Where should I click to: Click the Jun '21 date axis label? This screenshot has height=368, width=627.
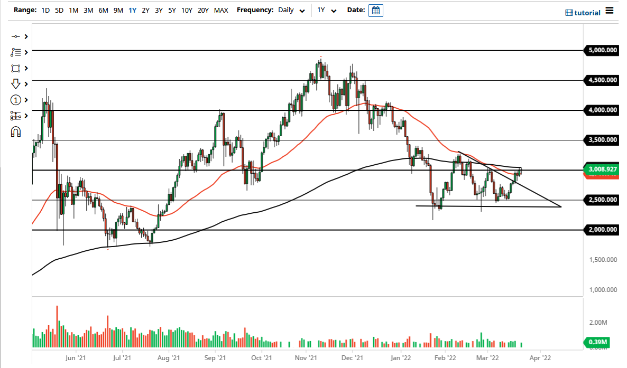point(75,358)
